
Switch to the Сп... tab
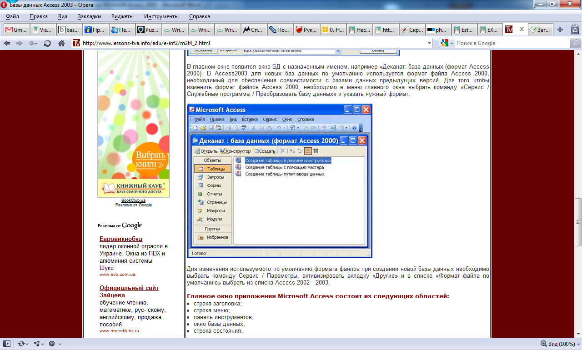[254, 30]
